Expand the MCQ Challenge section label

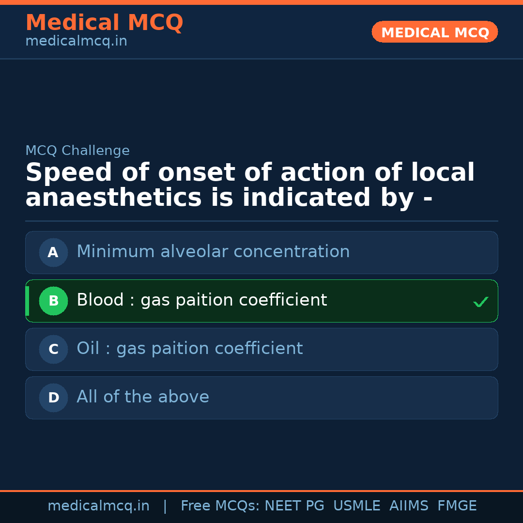pos(77,151)
